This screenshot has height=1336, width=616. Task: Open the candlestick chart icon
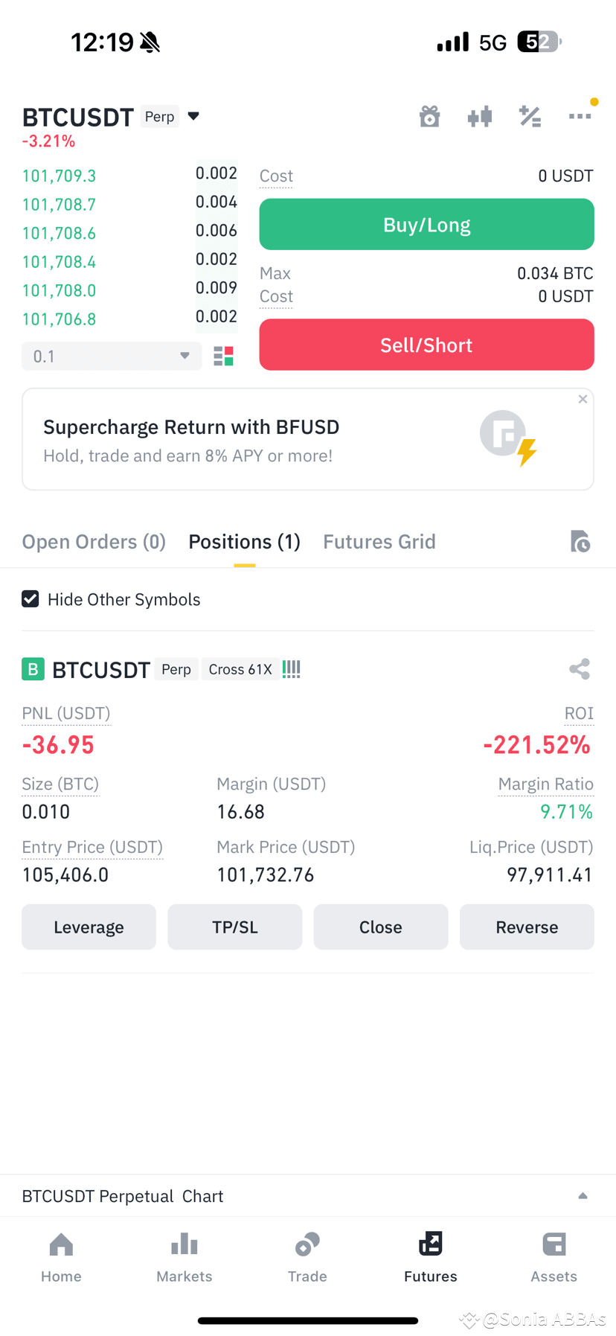point(480,116)
